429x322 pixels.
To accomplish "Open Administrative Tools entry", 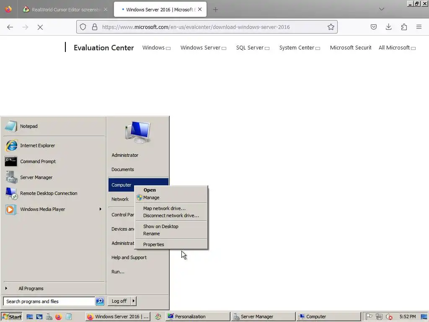I will 123,243.
